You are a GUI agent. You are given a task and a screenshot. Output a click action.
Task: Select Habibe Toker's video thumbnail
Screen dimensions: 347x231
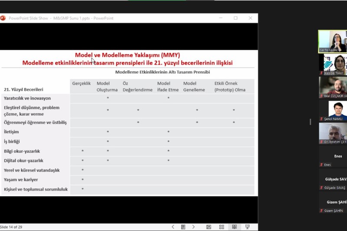pyautogui.click(x=333, y=65)
